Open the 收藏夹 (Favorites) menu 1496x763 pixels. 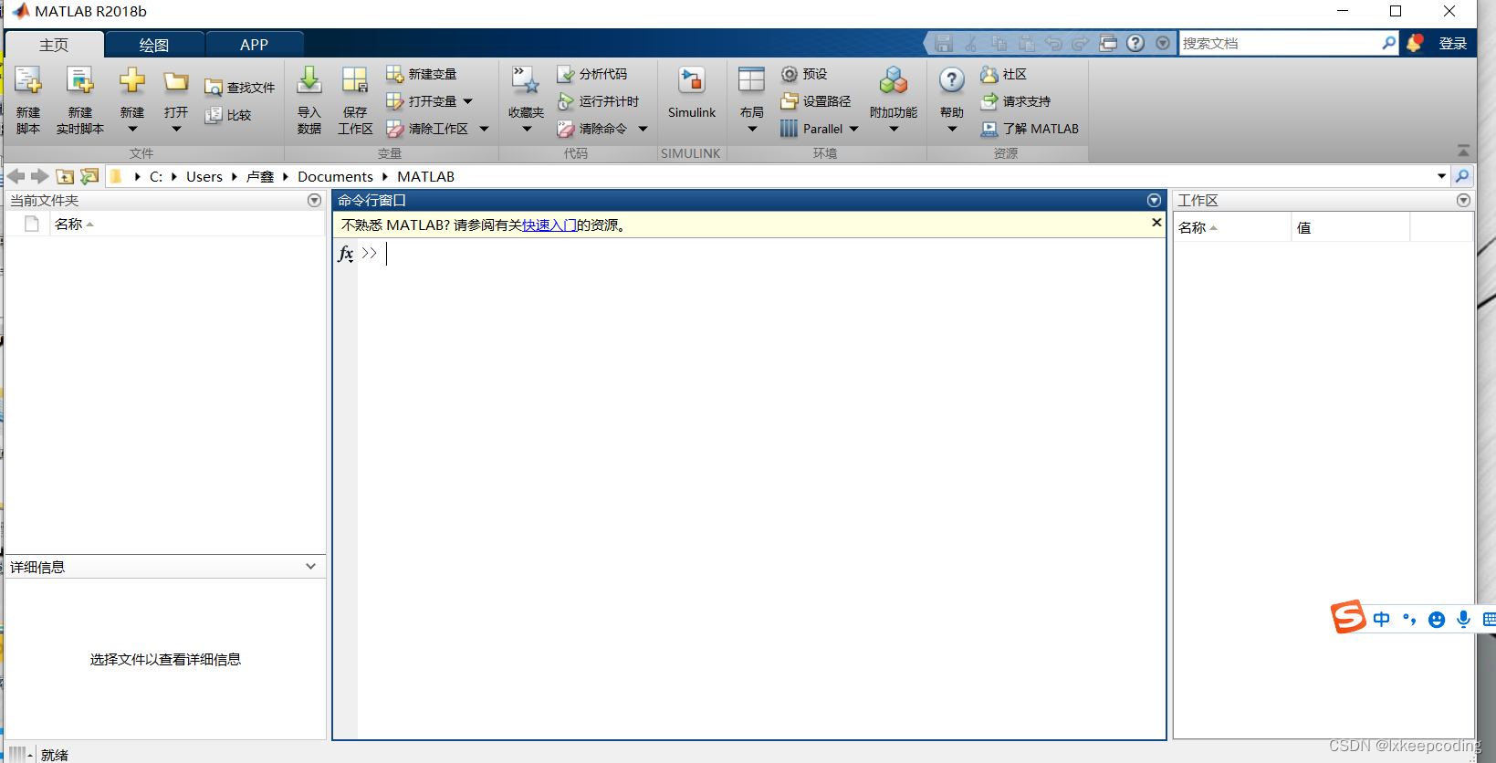coord(526,99)
